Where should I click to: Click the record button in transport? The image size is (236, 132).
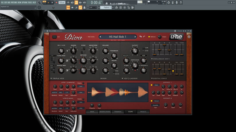tap(57, 3)
